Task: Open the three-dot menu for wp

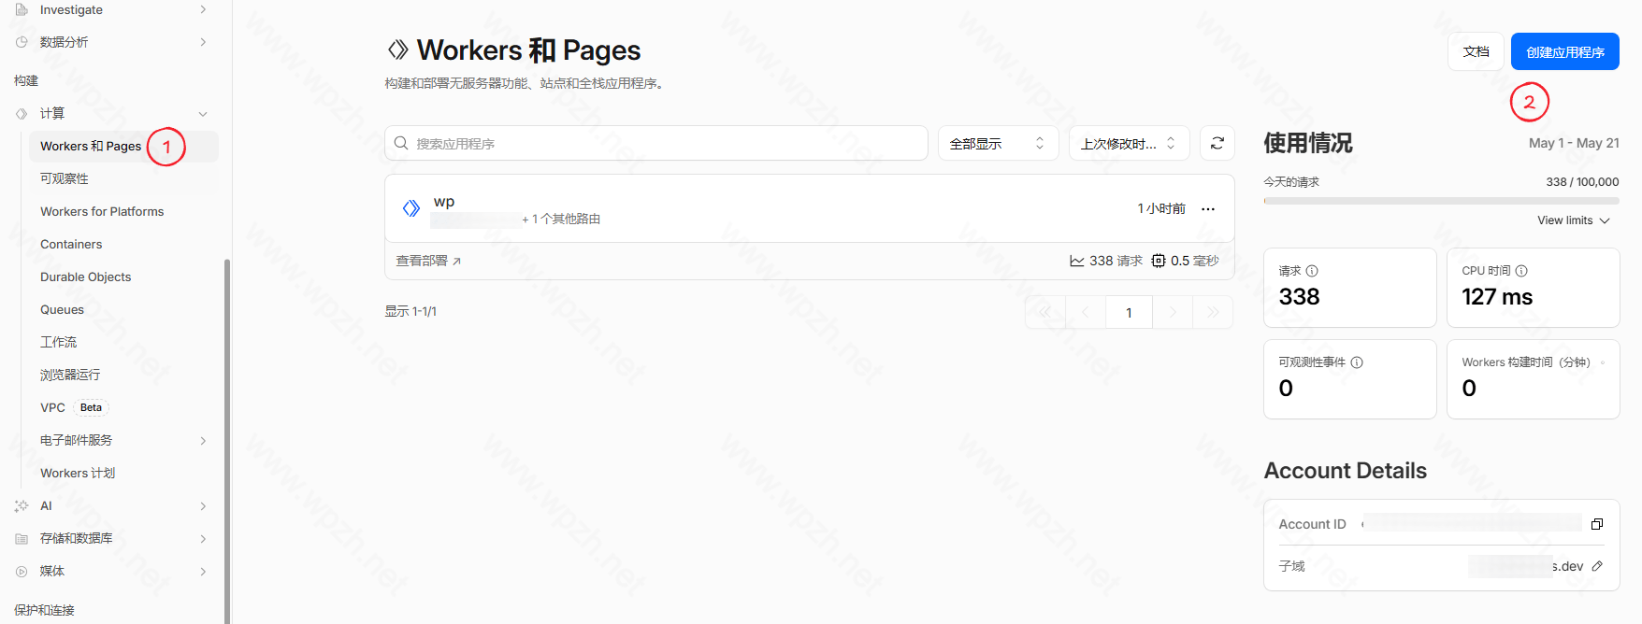Action: [x=1208, y=208]
